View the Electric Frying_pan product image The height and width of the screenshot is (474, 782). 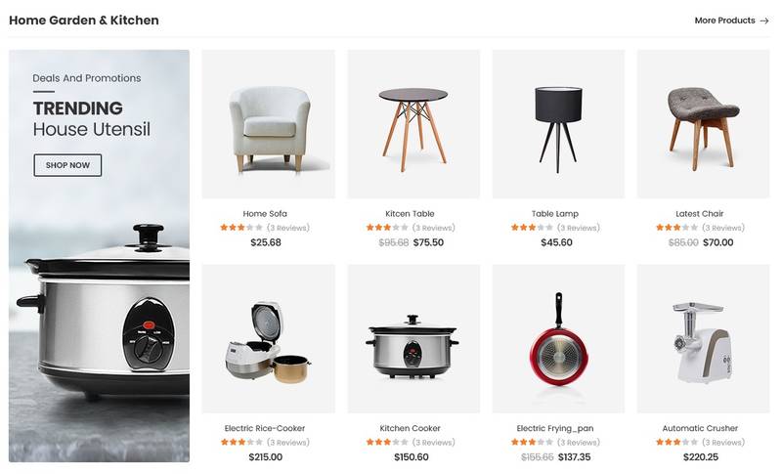[x=558, y=339]
